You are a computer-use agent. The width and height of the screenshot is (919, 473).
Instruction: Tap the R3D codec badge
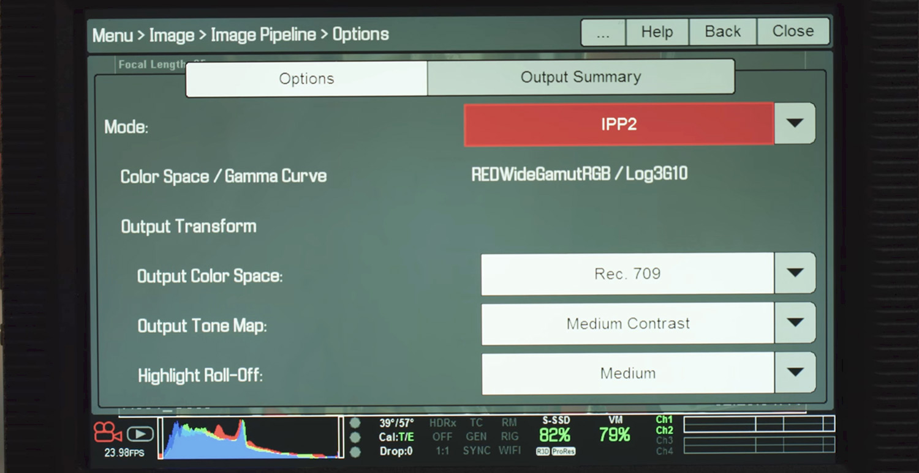[x=542, y=452]
